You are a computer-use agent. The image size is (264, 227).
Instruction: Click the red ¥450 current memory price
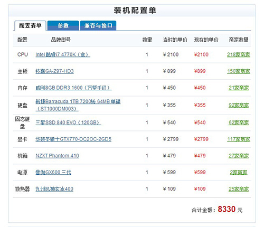tap(200, 88)
